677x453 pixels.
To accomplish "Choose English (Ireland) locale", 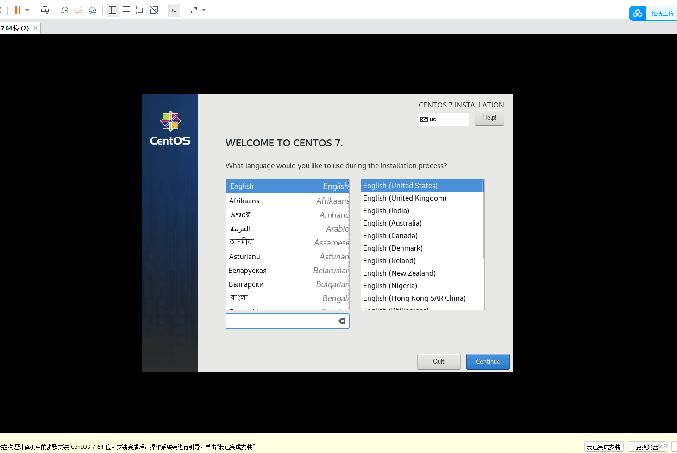I will coord(421,261).
